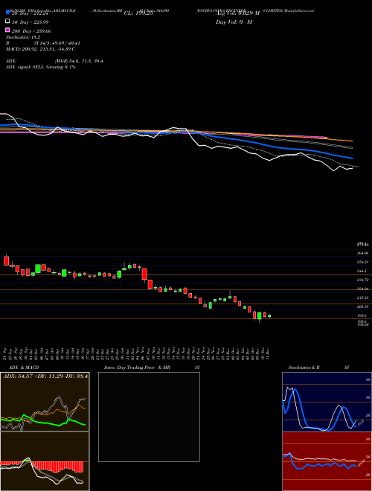372x491 pixels.
Task: Click the 205.38 price axis label
Action: click(x=363, y=307)
